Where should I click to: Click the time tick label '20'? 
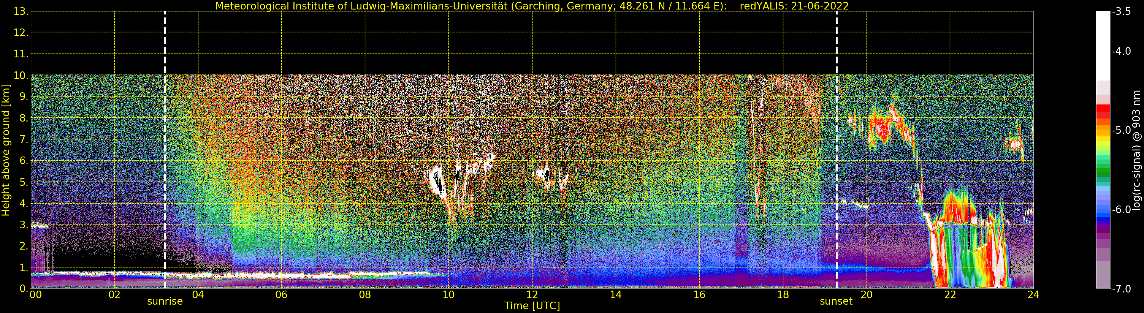[867, 295]
